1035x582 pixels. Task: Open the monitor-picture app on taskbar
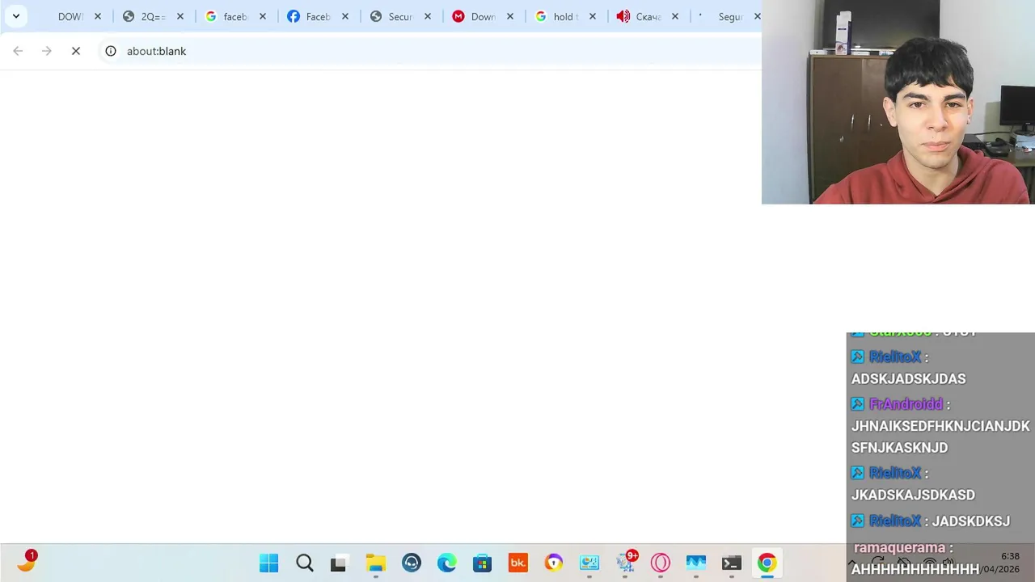tap(589, 563)
